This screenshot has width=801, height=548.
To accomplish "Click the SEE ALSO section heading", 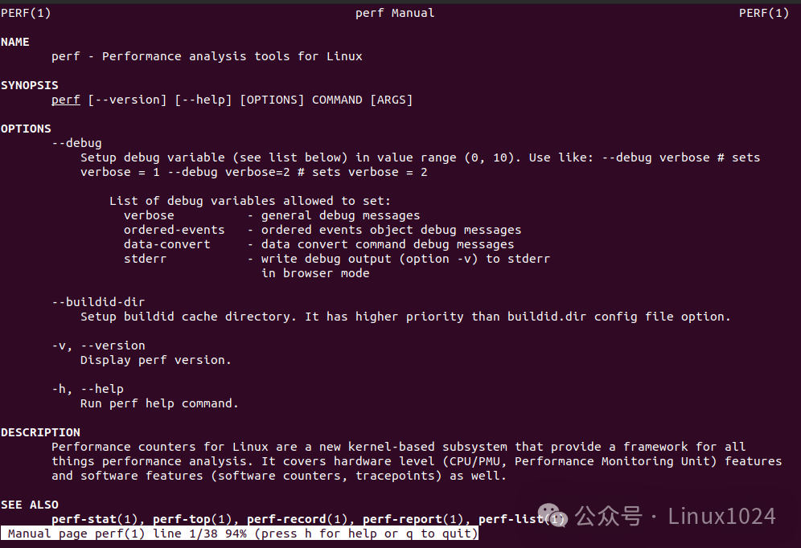I will (x=30, y=505).
